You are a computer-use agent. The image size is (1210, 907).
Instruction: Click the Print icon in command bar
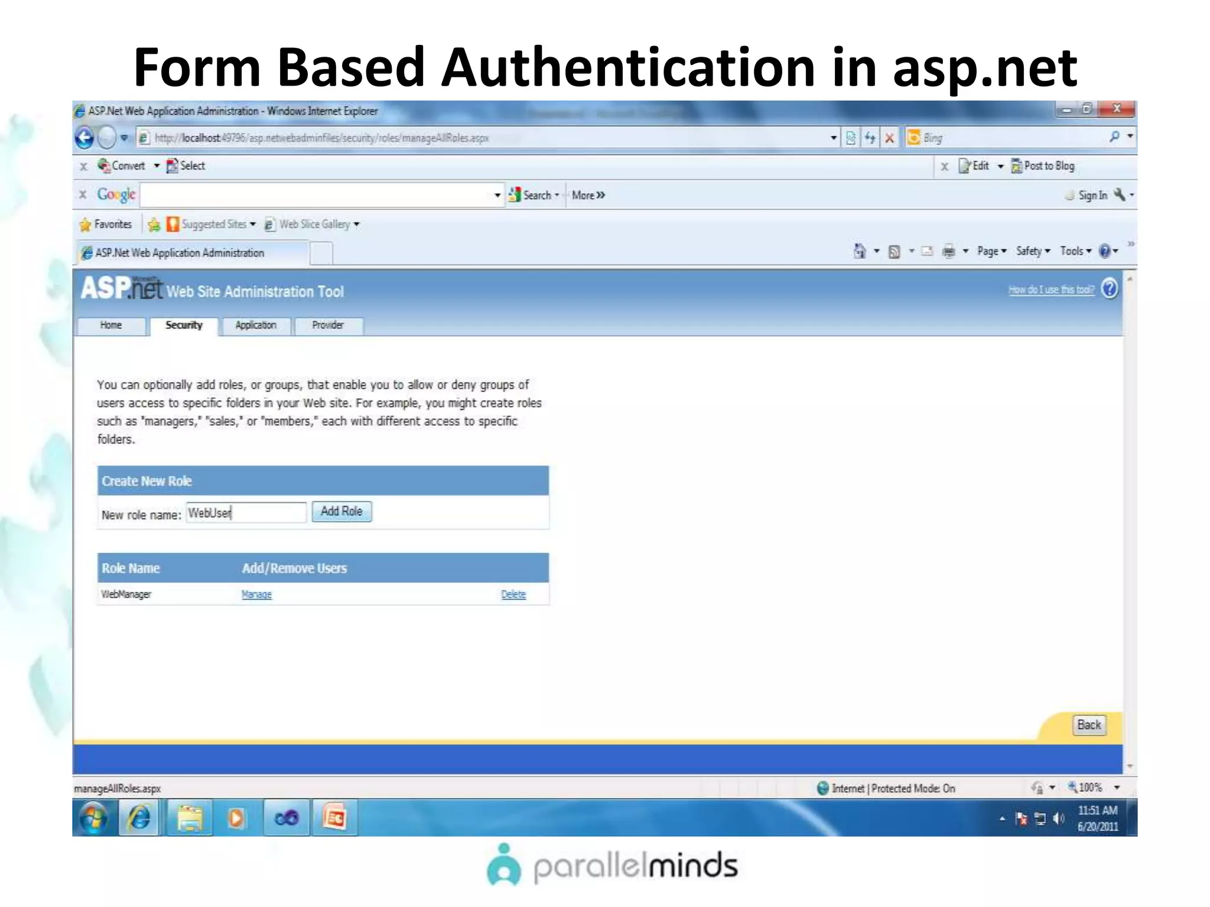point(948,252)
